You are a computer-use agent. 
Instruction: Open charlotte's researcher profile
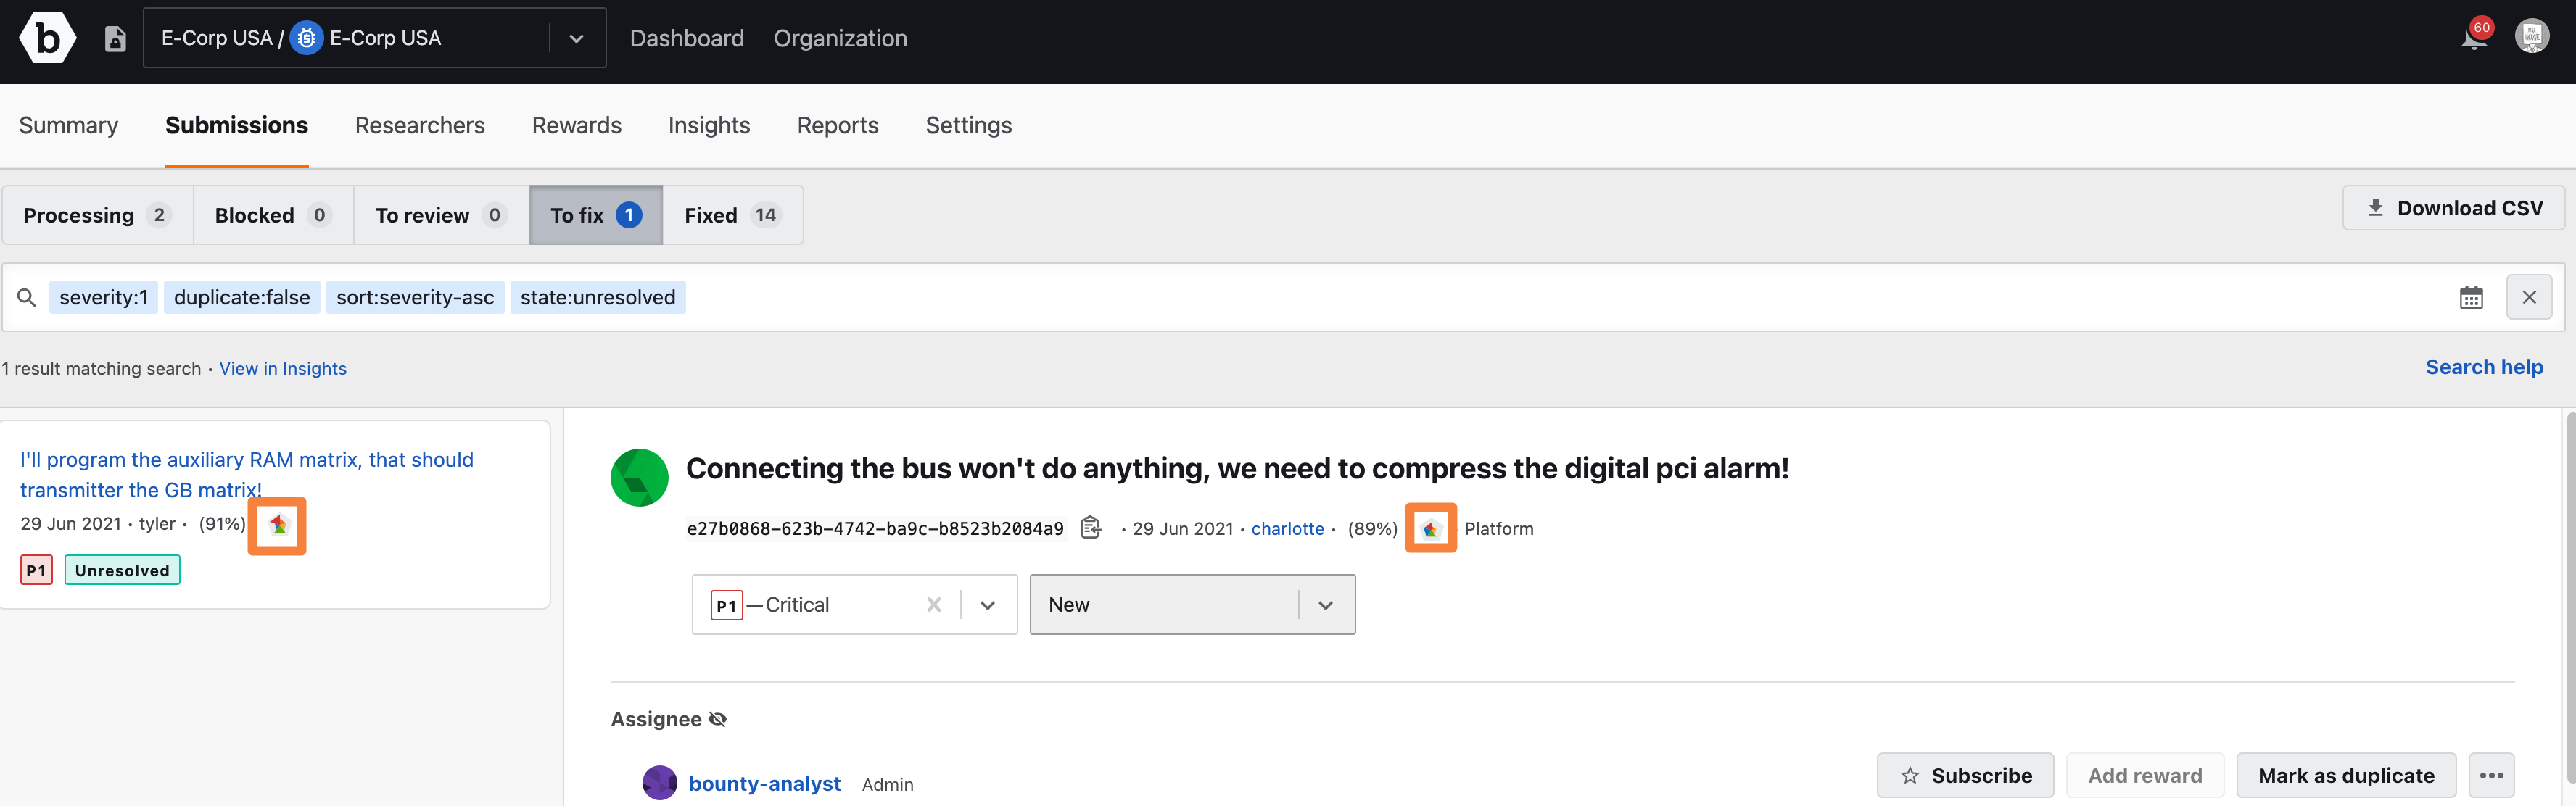tap(1287, 528)
